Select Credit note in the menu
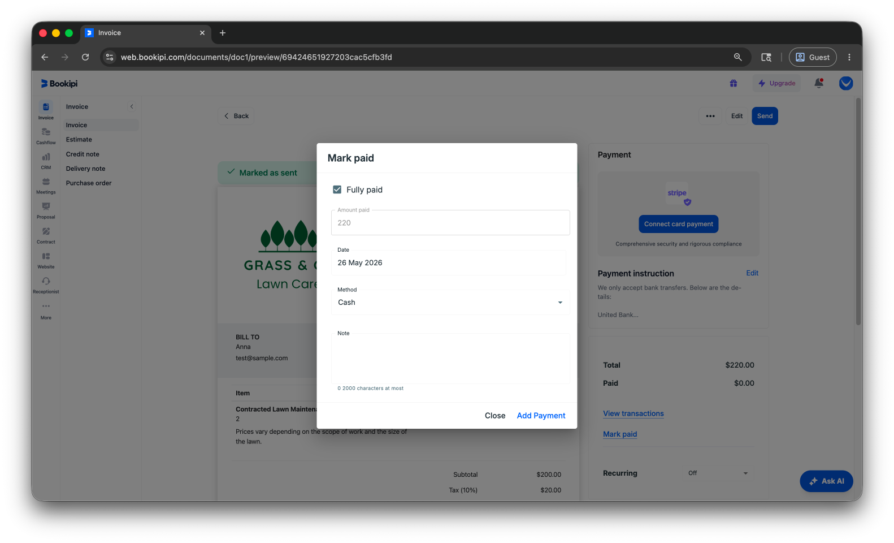Screen dimensions: 894x543 pos(83,154)
